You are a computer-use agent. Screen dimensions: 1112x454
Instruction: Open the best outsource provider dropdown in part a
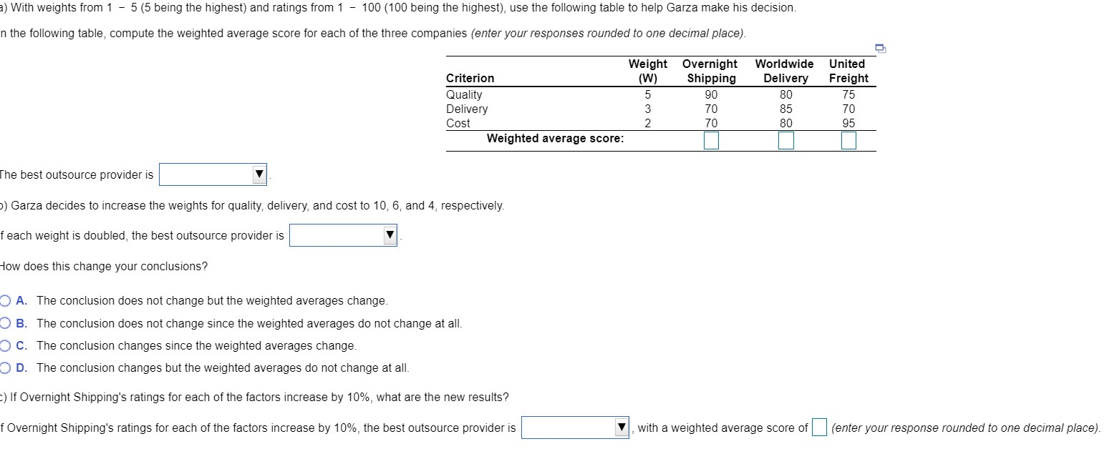pyautogui.click(x=211, y=174)
